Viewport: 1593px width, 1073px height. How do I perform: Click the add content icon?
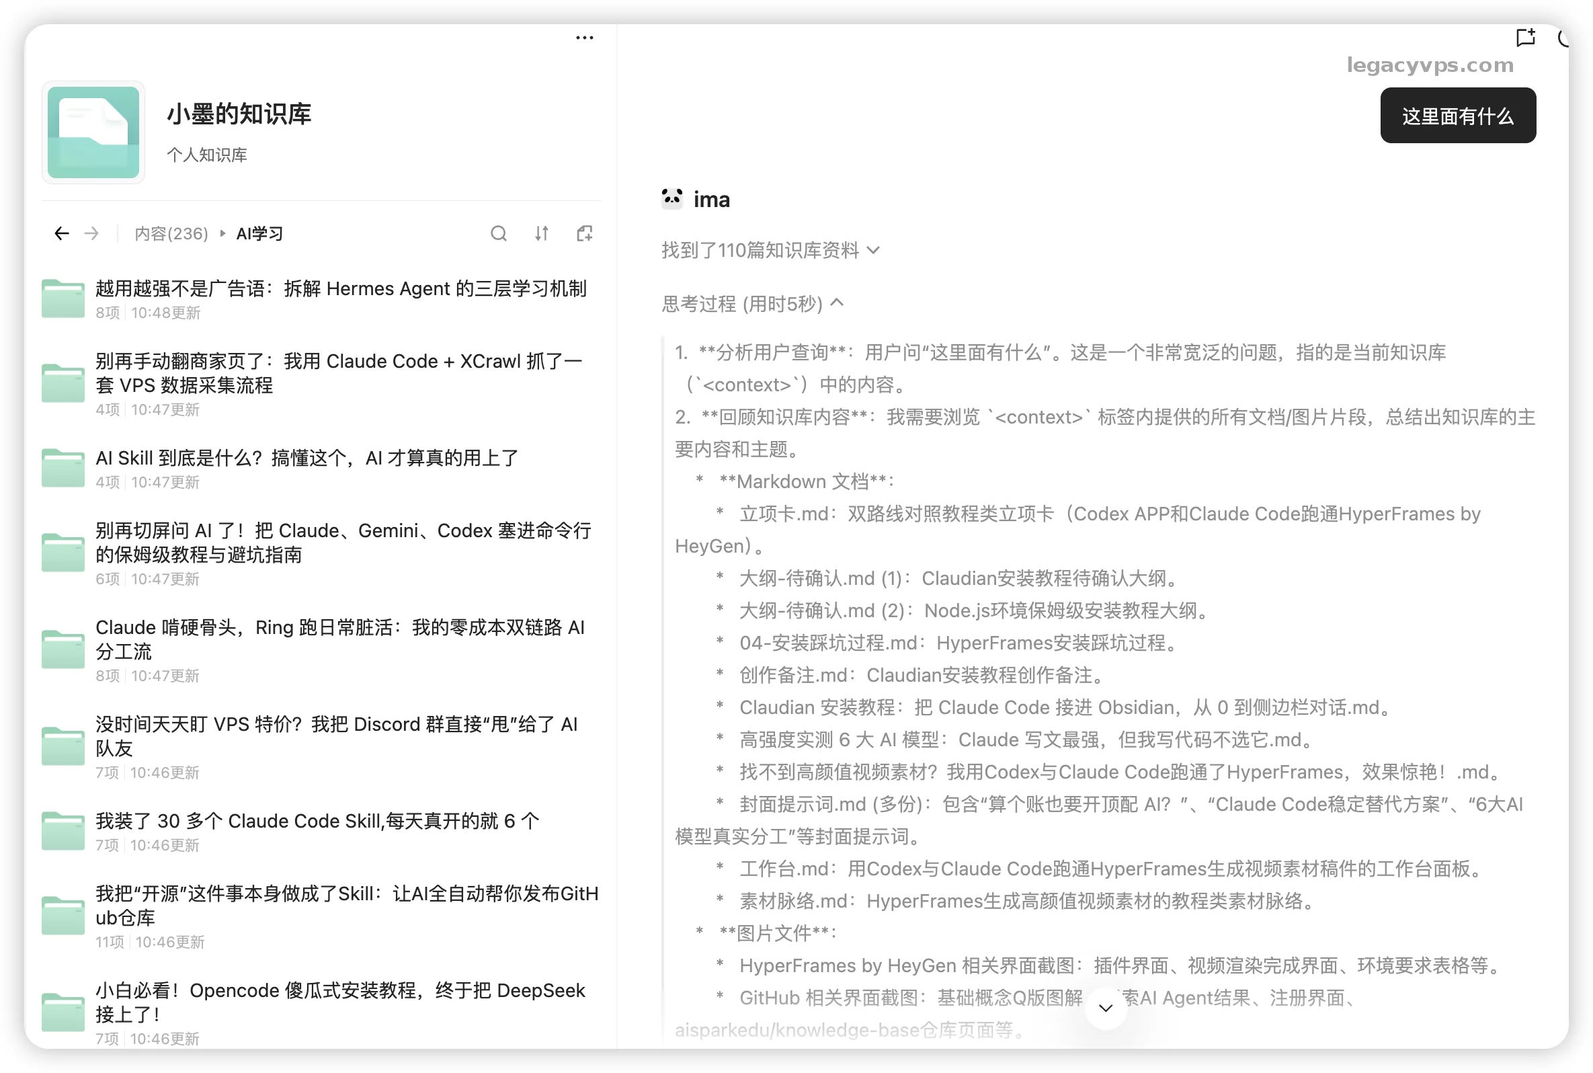pyautogui.click(x=585, y=234)
